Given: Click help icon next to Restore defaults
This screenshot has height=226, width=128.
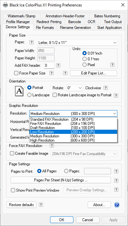Looking at the screenshot, I should coord(41,205).
